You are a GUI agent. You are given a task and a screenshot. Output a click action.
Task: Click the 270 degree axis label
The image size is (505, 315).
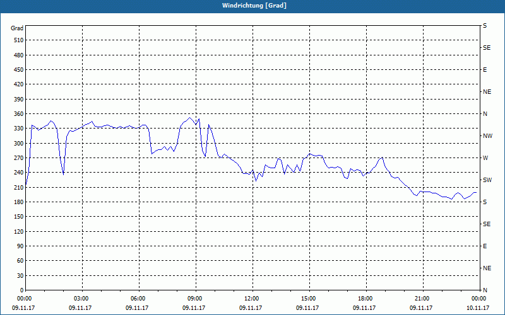19,158
